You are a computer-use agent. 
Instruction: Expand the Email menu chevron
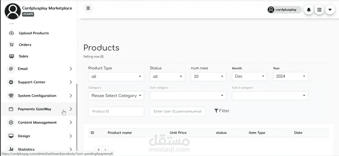click(71, 69)
